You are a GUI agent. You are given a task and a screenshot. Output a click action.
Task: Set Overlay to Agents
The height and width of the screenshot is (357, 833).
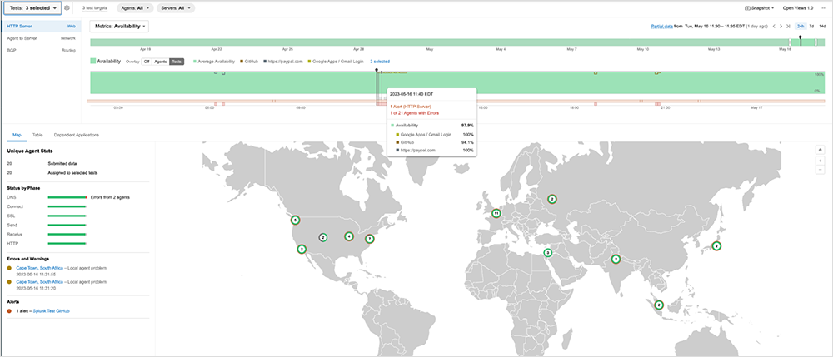(x=160, y=62)
